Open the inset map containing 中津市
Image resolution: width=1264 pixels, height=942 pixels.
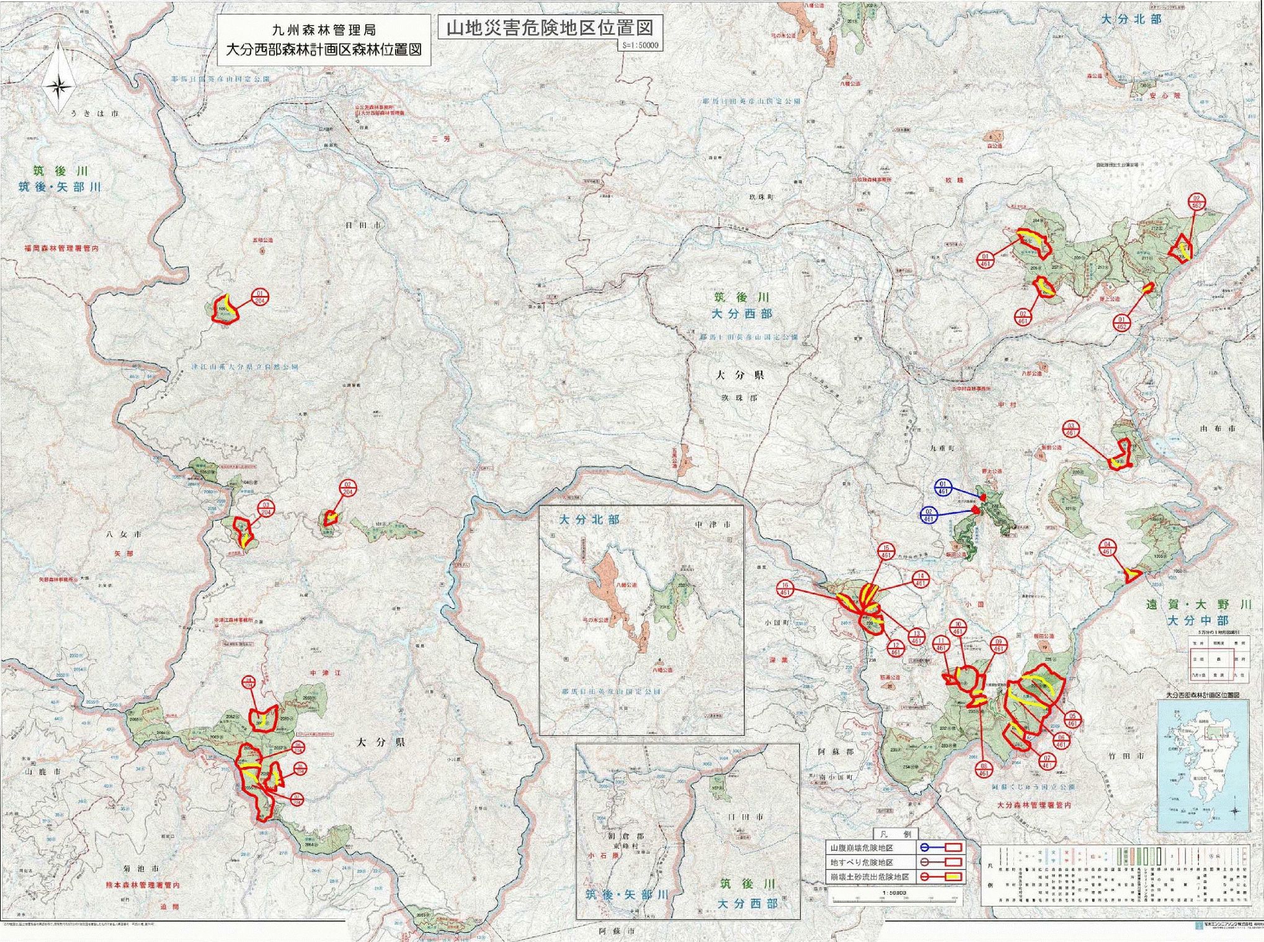642,621
